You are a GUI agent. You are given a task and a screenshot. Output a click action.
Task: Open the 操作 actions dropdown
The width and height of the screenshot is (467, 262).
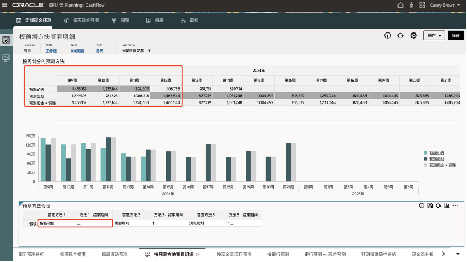433,35
